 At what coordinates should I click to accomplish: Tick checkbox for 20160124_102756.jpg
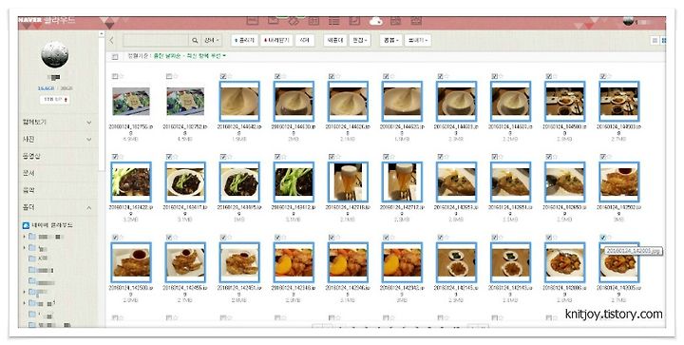point(115,76)
